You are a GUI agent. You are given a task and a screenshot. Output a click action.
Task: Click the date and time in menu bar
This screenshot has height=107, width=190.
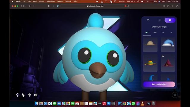170,1
